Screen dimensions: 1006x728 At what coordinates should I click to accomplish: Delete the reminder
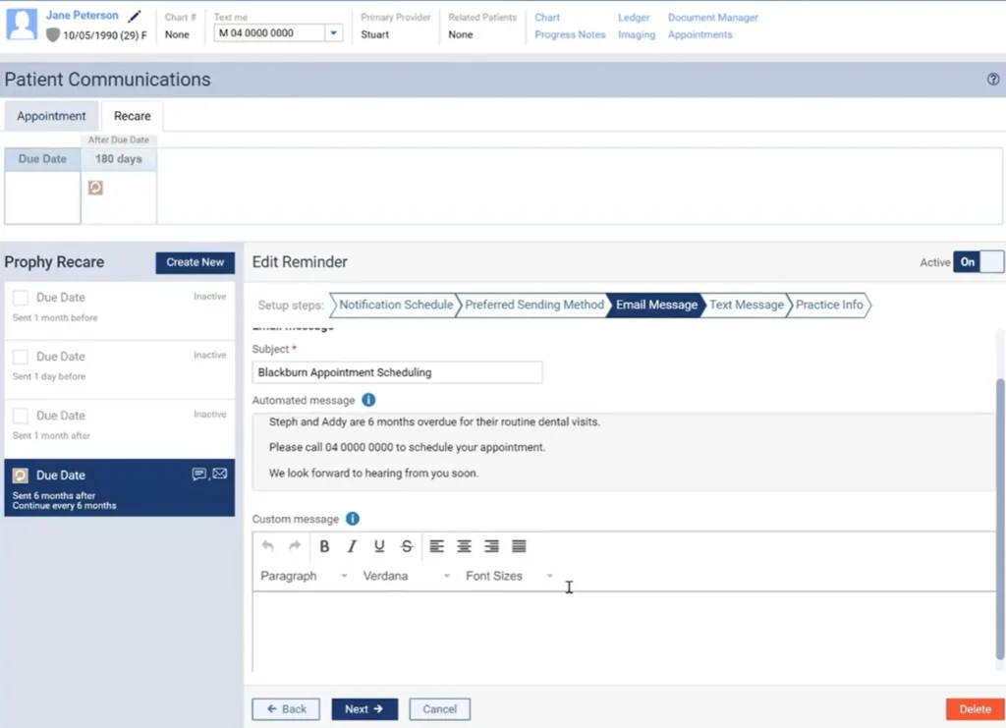[975, 708]
